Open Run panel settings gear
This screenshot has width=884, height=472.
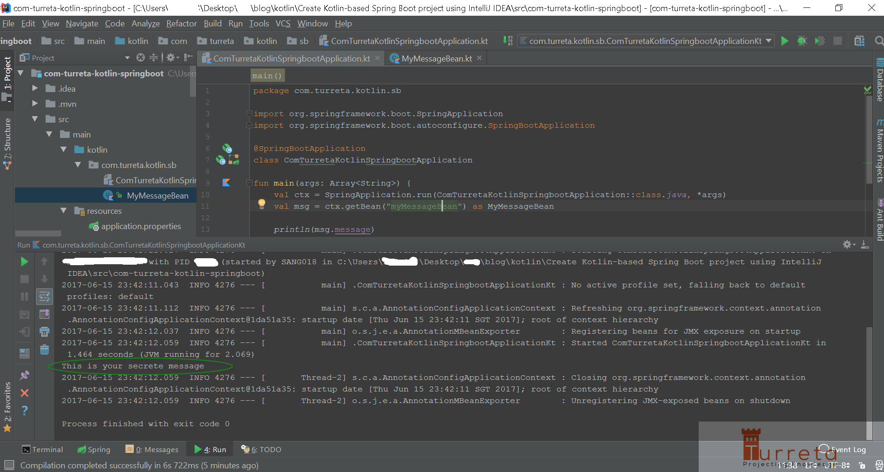[848, 244]
